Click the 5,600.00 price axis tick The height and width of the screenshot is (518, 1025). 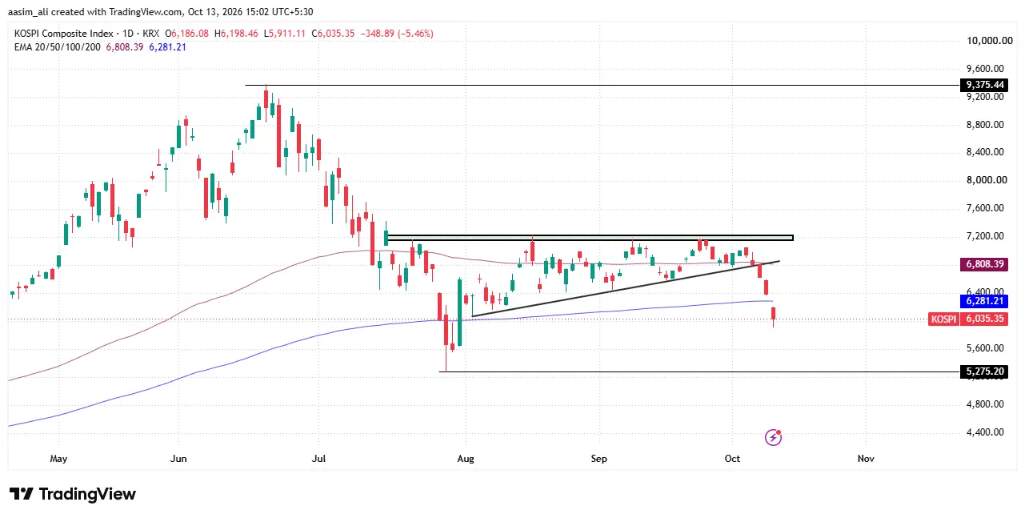(x=985, y=348)
